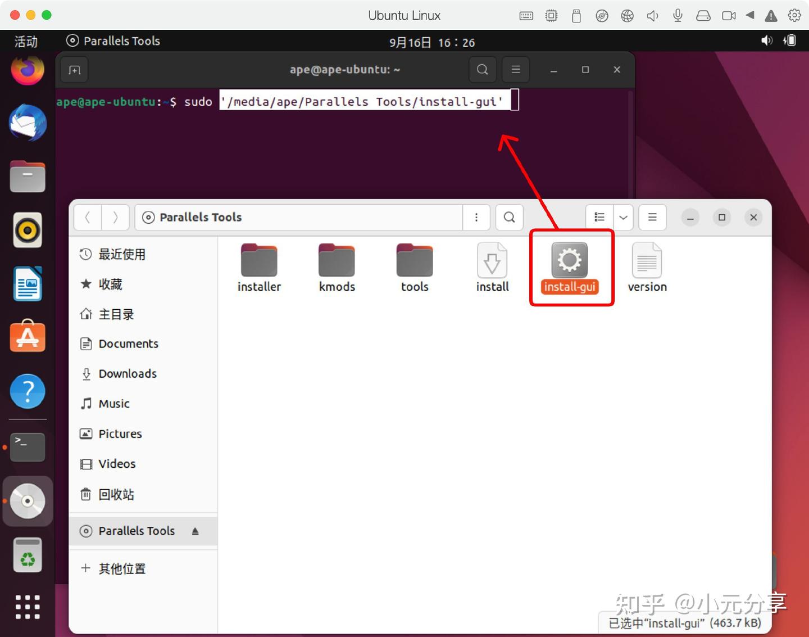Click the search icon in the file manager
This screenshot has height=637, width=809.
[509, 217]
